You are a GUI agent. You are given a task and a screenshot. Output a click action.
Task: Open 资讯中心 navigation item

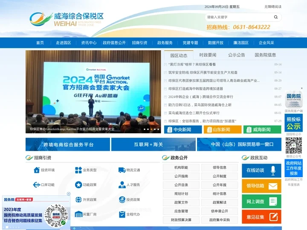tap(89, 43)
